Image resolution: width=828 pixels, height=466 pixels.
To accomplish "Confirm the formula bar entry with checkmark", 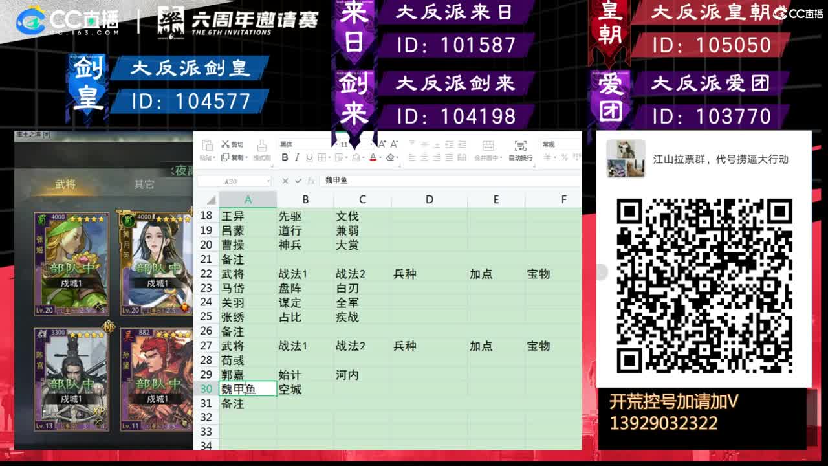I will point(298,181).
